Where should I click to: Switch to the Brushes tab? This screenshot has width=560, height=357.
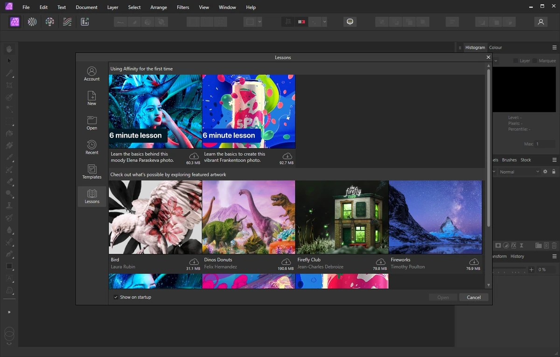coord(509,160)
